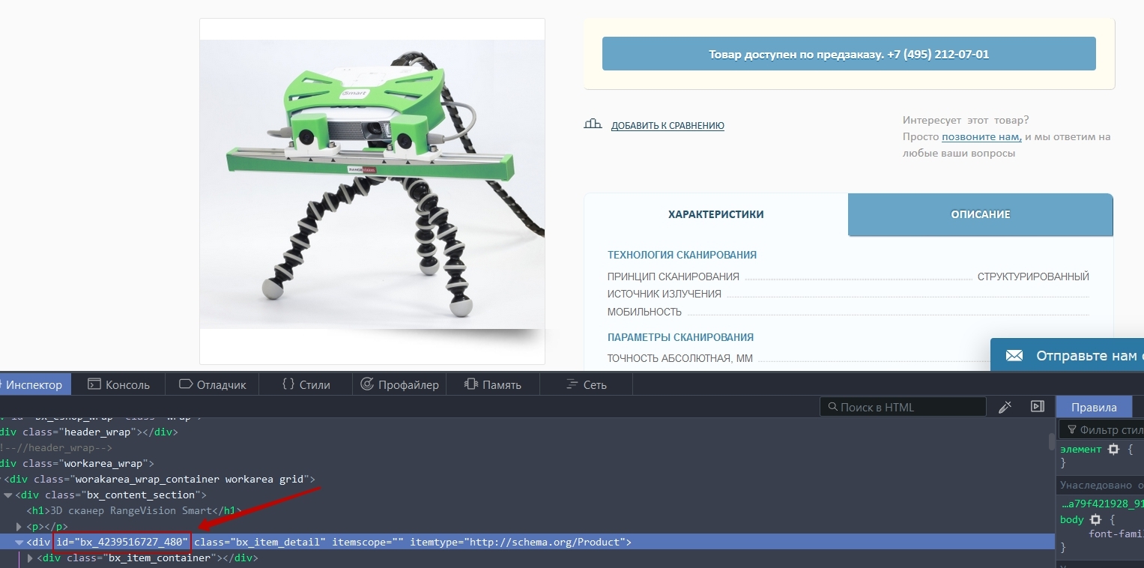The height and width of the screenshot is (568, 1144).
Task: Select the Инспектор tab
Action: click(34, 384)
